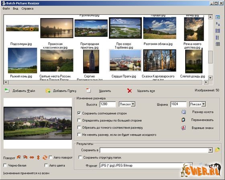
Task: Click the Переименовать button label
Action: pyautogui.click(x=202, y=120)
